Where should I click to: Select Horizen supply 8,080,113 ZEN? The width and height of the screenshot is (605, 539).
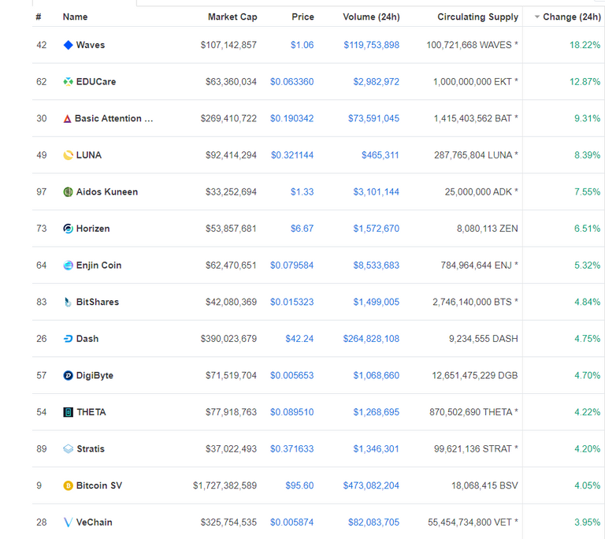[x=488, y=229]
